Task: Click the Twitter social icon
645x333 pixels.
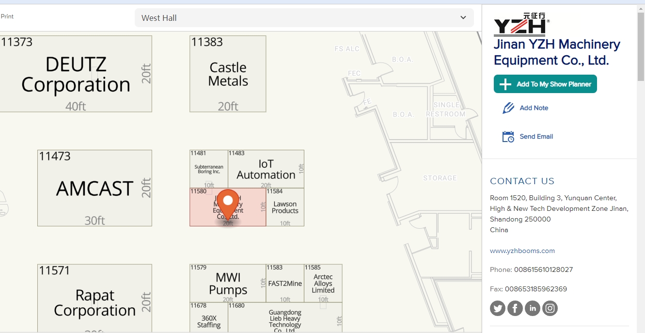Action: click(x=498, y=308)
